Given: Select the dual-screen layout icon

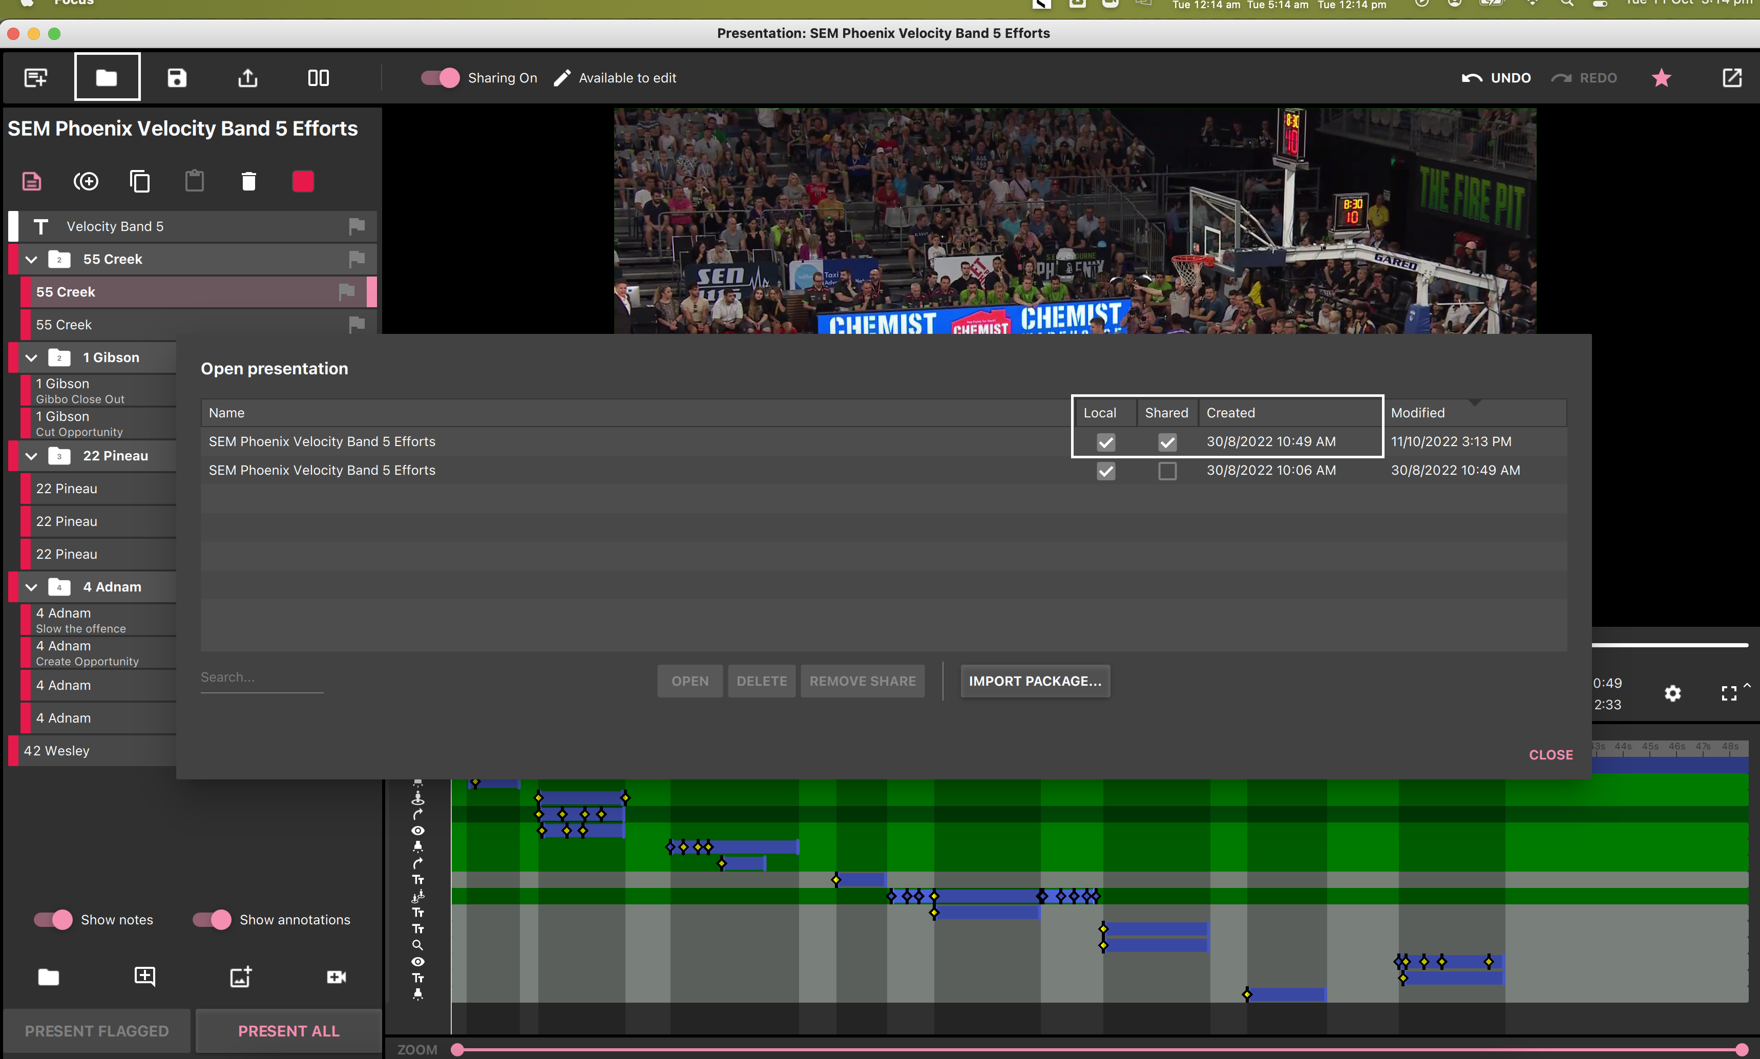Looking at the screenshot, I should click(318, 77).
